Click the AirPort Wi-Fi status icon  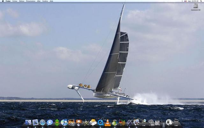pos(182,1)
